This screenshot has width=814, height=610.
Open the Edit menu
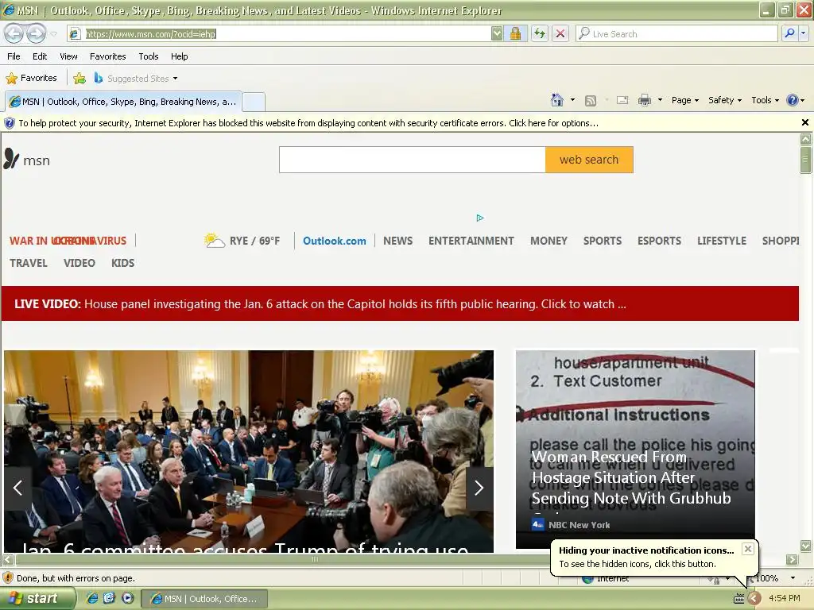click(40, 56)
